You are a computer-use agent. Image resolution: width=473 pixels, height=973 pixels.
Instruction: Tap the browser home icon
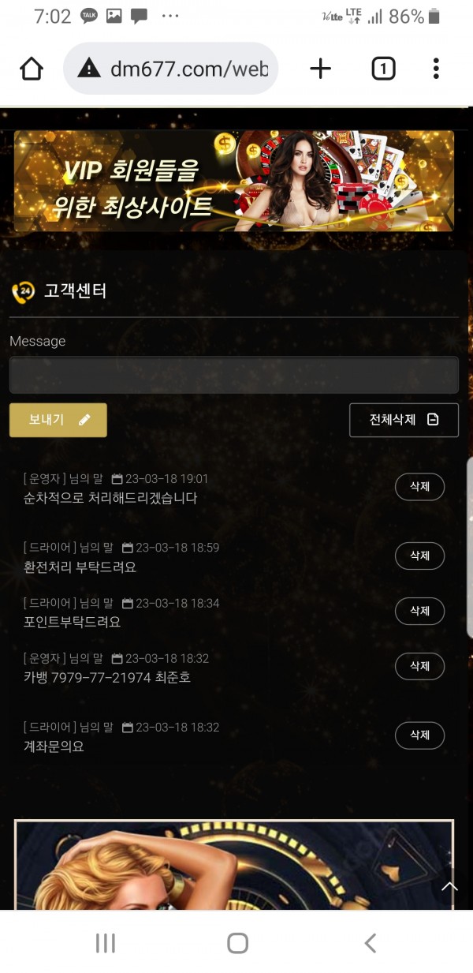32,69
